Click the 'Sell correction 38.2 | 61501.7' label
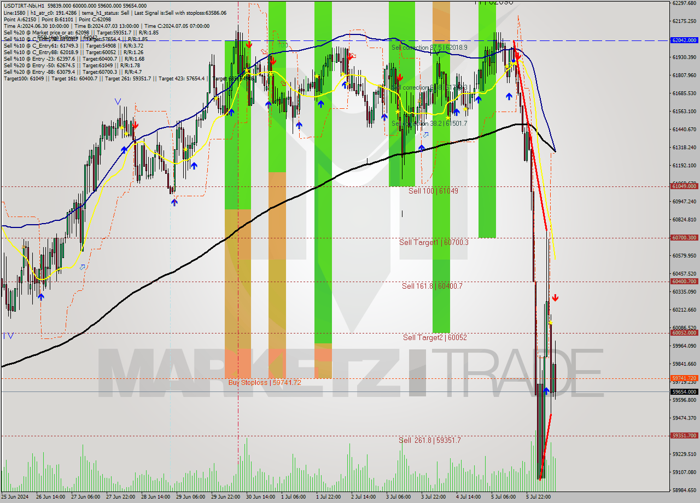700x503 pixels. pyautogui.click(x=429, y=124)
